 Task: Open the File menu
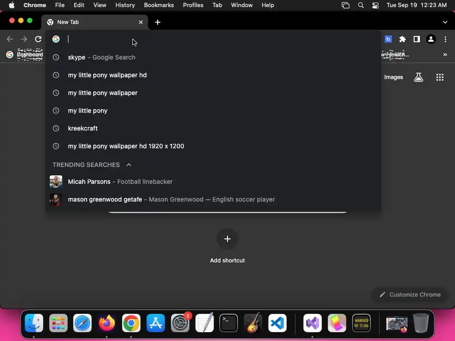coord(60,5)
